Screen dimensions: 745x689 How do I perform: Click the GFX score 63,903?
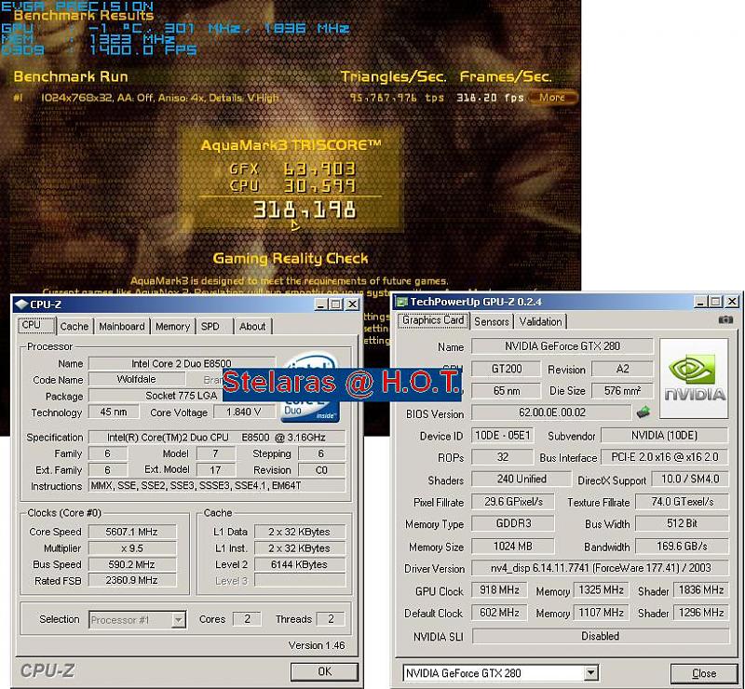pyautogui.click(x=319, y=169)
